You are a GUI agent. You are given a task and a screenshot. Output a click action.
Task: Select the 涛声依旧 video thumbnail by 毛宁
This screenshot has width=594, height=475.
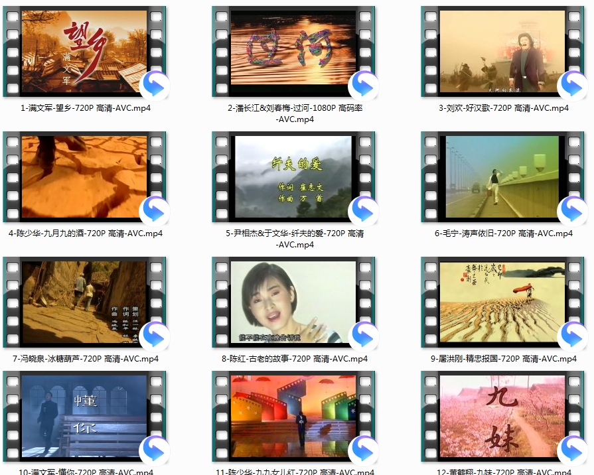click(x=502, y=176)
